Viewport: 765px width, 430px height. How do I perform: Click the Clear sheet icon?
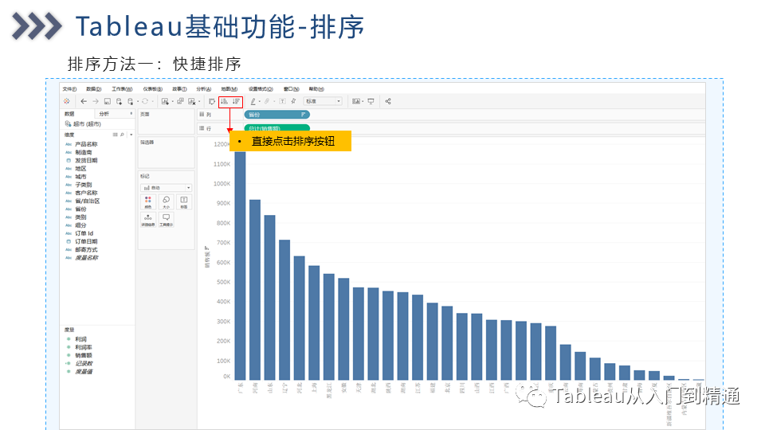(x=192, y=101)
